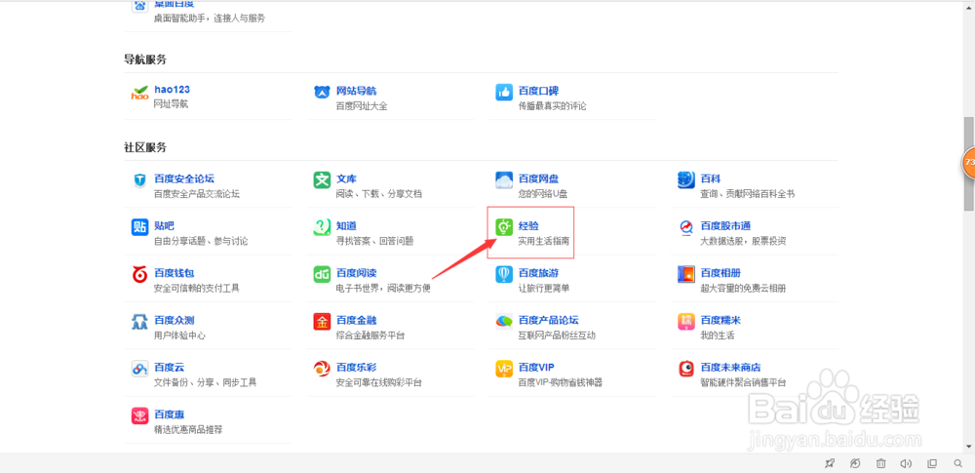The height and width of the screenshot is (473, 975).
Task: Open the 百度网盘 link
Action: tap(538, 178)
